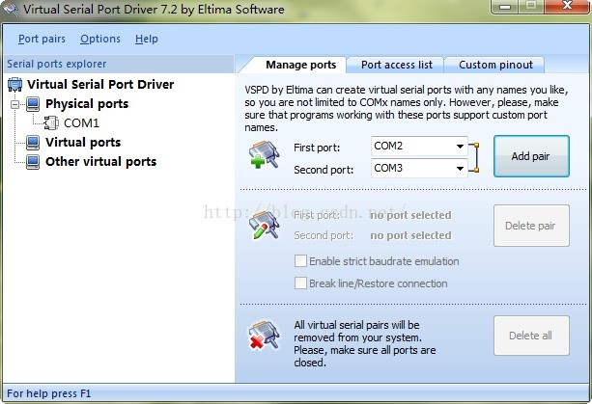Viewport: 592px width, 404px height.
Task: Select Virtual Serial Port Driver tree root
Action: tap(100, 85)
